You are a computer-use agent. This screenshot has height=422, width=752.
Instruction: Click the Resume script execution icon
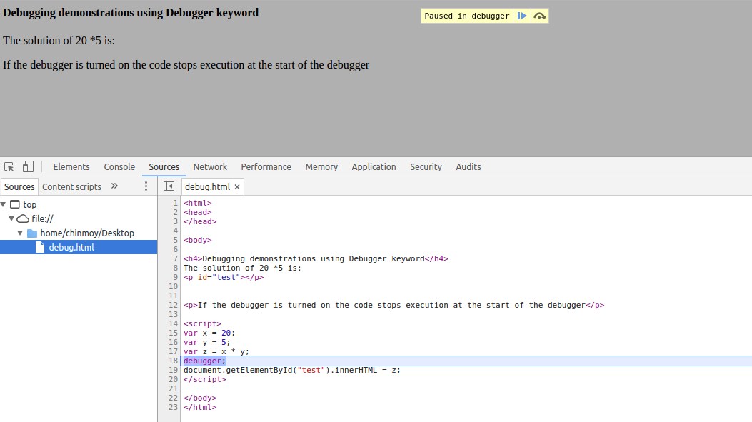pyautogui.click(x=523, y=15)
